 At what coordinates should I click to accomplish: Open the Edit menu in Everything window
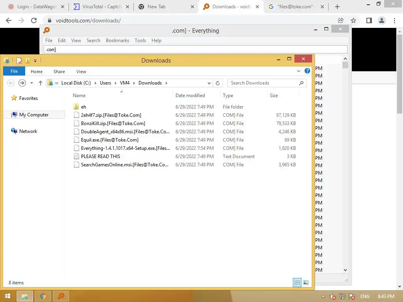coord(61,41)
